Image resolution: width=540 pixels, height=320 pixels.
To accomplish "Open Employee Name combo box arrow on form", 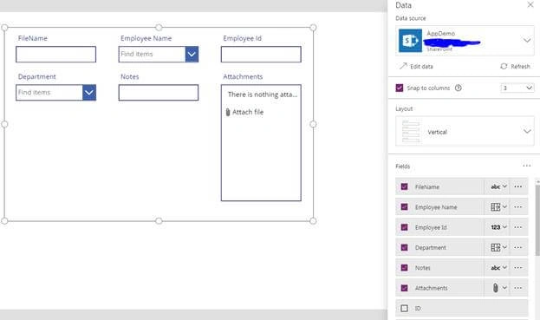I will pyautogui.click(x=192, y=55).
